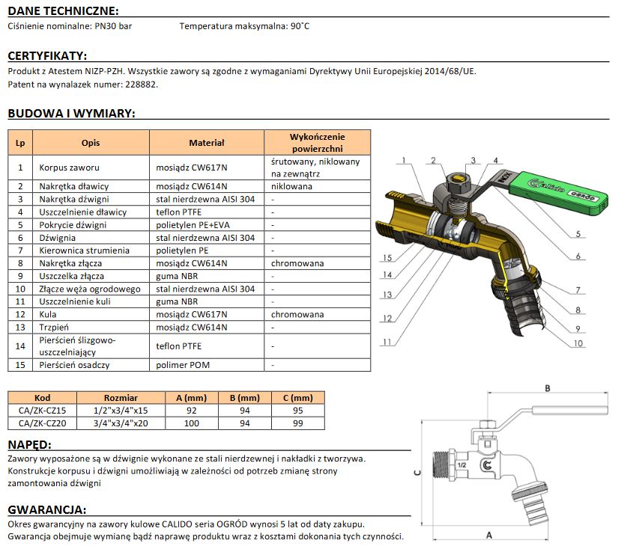Click the valve dimension drawing labelled A, B, C
633x546 pixels.
click(512, 462)
